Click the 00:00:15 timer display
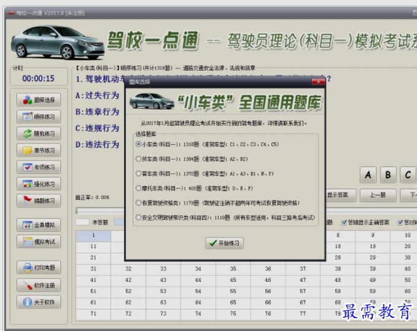Image resolution: width=417 pixels, height=331 pixels. pyautogui.click(x=39, y=79)
